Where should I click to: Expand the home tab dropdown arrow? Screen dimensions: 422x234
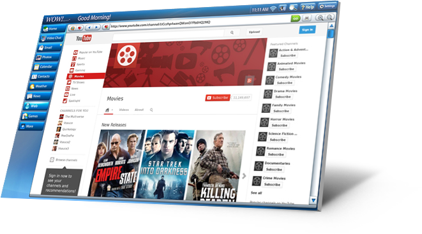(x=112, y=110)
